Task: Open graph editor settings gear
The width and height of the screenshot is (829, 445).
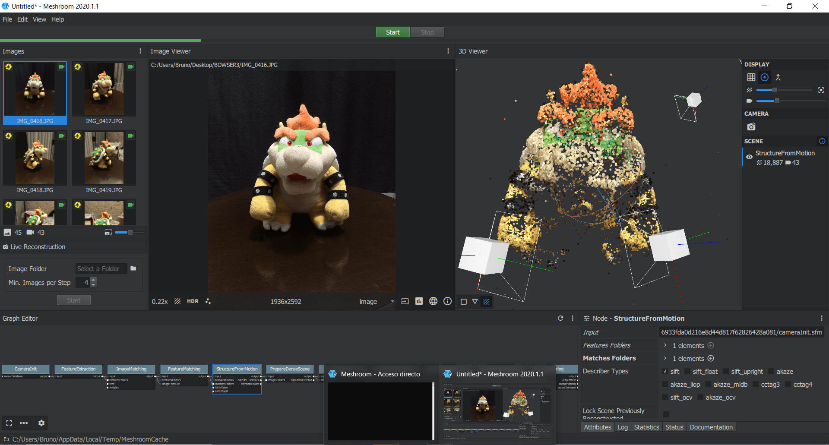Action: pos(41,423)
